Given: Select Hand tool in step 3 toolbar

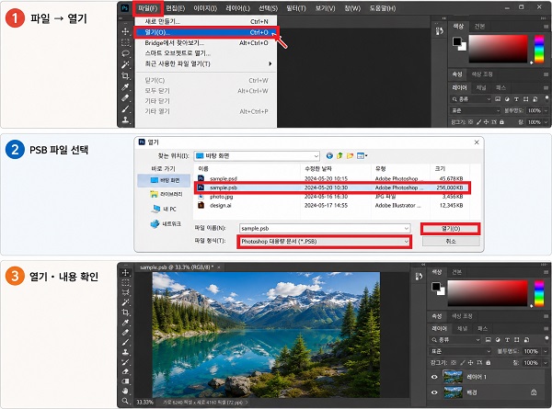Looking at the screenshot, I should [125, 391].
